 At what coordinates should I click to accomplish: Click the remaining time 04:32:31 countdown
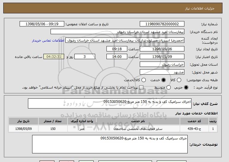(x=54, y=57)
